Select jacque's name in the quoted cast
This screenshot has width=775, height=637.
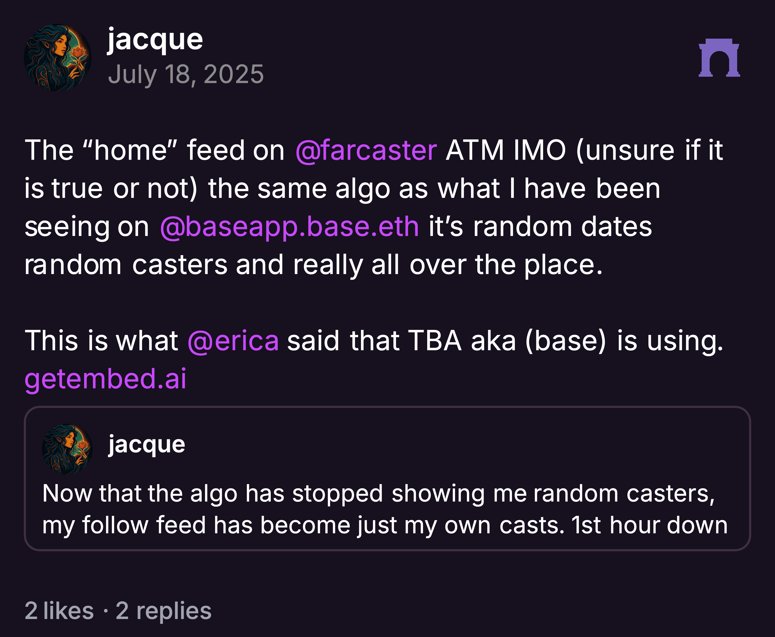pos(146,445)
